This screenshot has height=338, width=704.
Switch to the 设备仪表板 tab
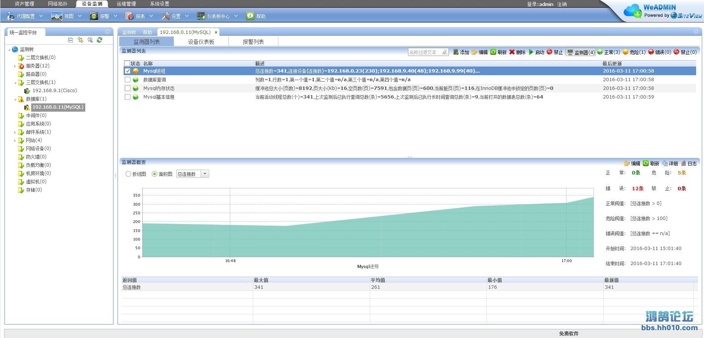pos(201,41)
